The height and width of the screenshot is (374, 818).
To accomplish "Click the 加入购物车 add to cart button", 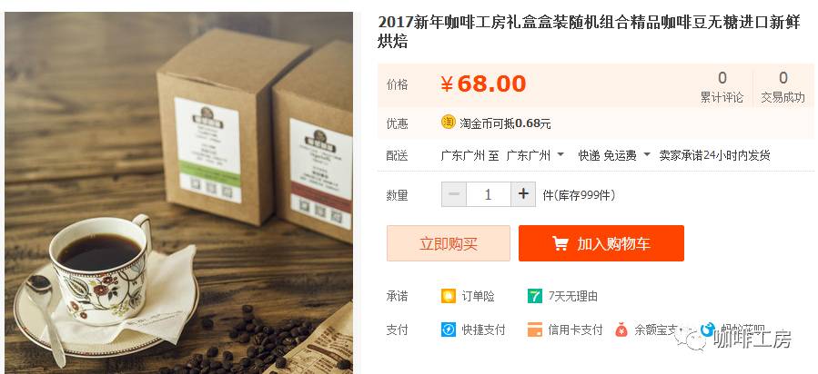I will 601,243.
